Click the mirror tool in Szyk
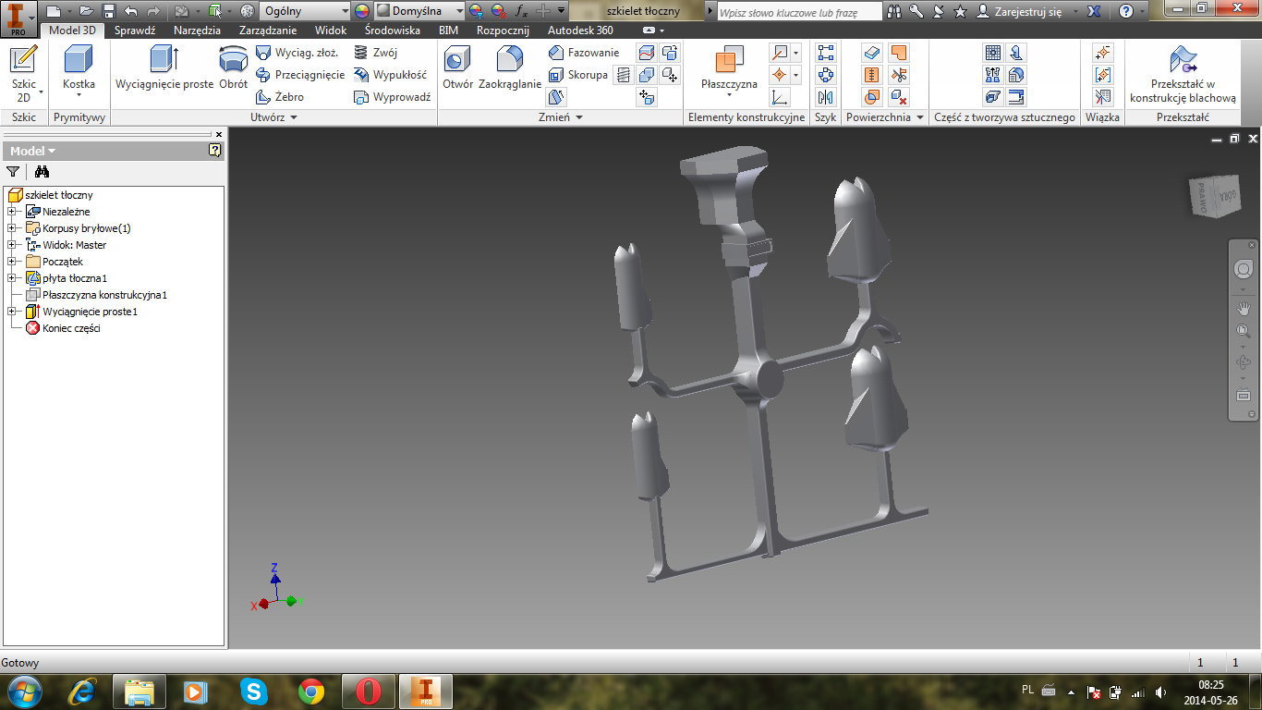The image size is (1262, 710). click(x=826, y=97)
